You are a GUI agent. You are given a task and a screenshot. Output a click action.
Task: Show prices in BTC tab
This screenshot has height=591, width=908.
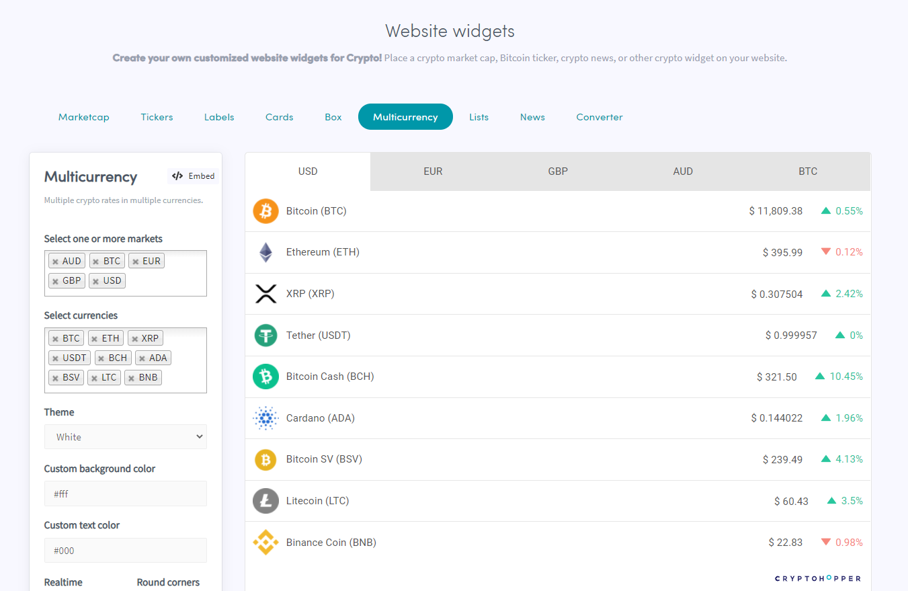point(808,171)
